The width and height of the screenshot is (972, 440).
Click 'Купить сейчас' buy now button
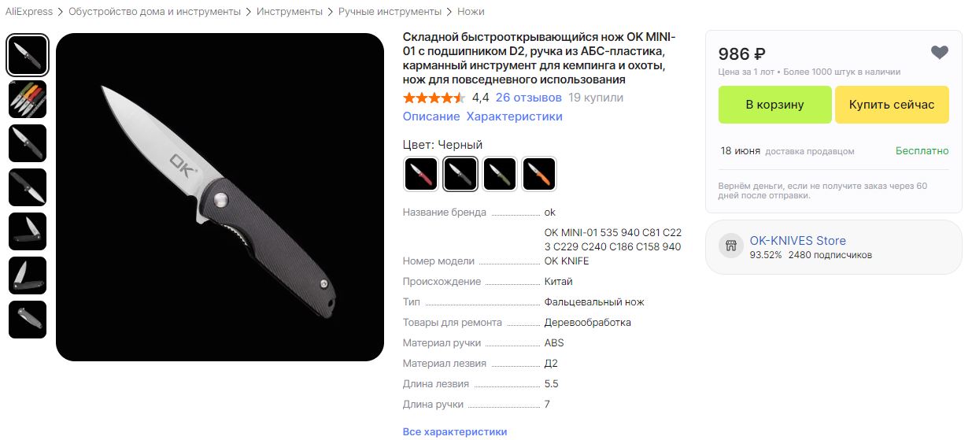[892, 105]
